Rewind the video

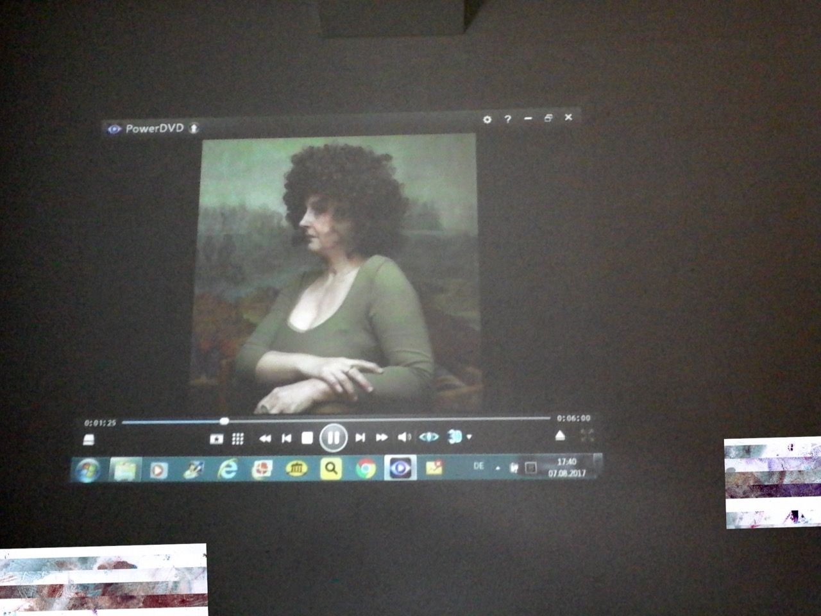tap(264, 438)
